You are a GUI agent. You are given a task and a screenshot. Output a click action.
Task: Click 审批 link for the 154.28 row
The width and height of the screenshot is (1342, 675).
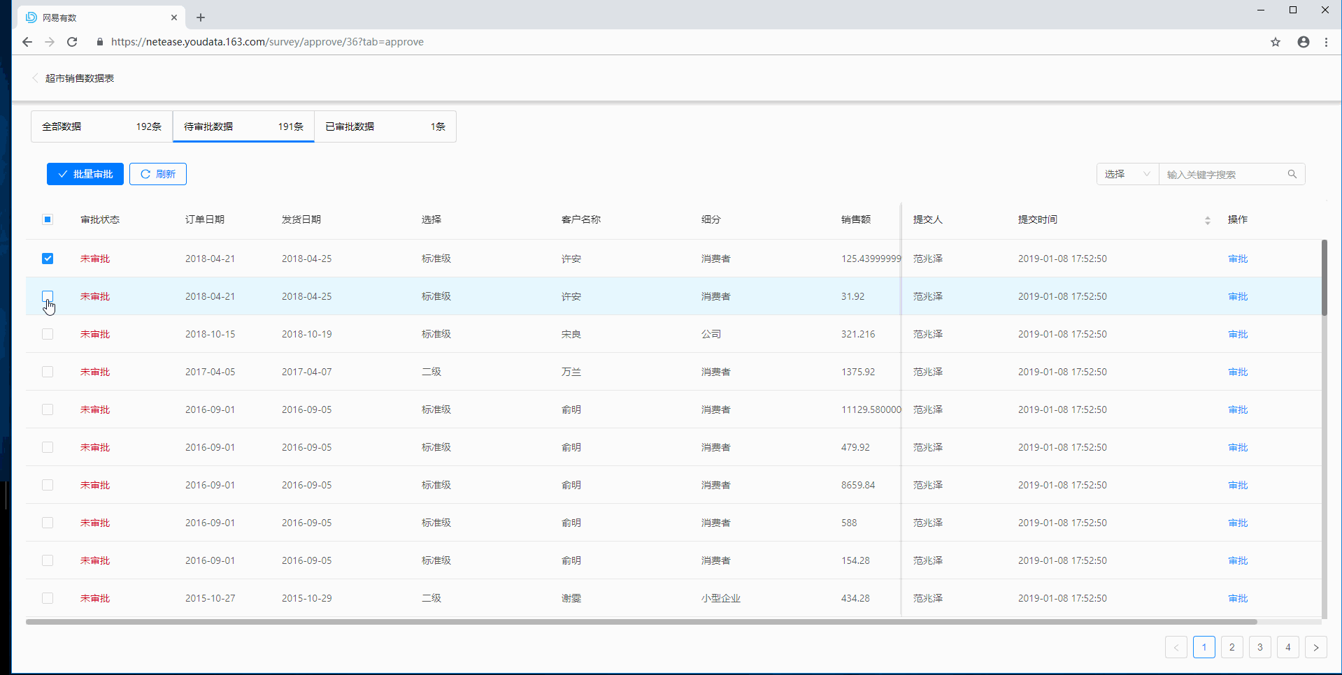coord(1238,560)
